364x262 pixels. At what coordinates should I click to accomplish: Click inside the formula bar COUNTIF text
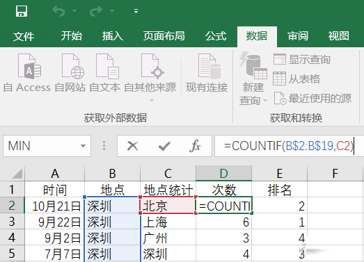pos(289,146)
